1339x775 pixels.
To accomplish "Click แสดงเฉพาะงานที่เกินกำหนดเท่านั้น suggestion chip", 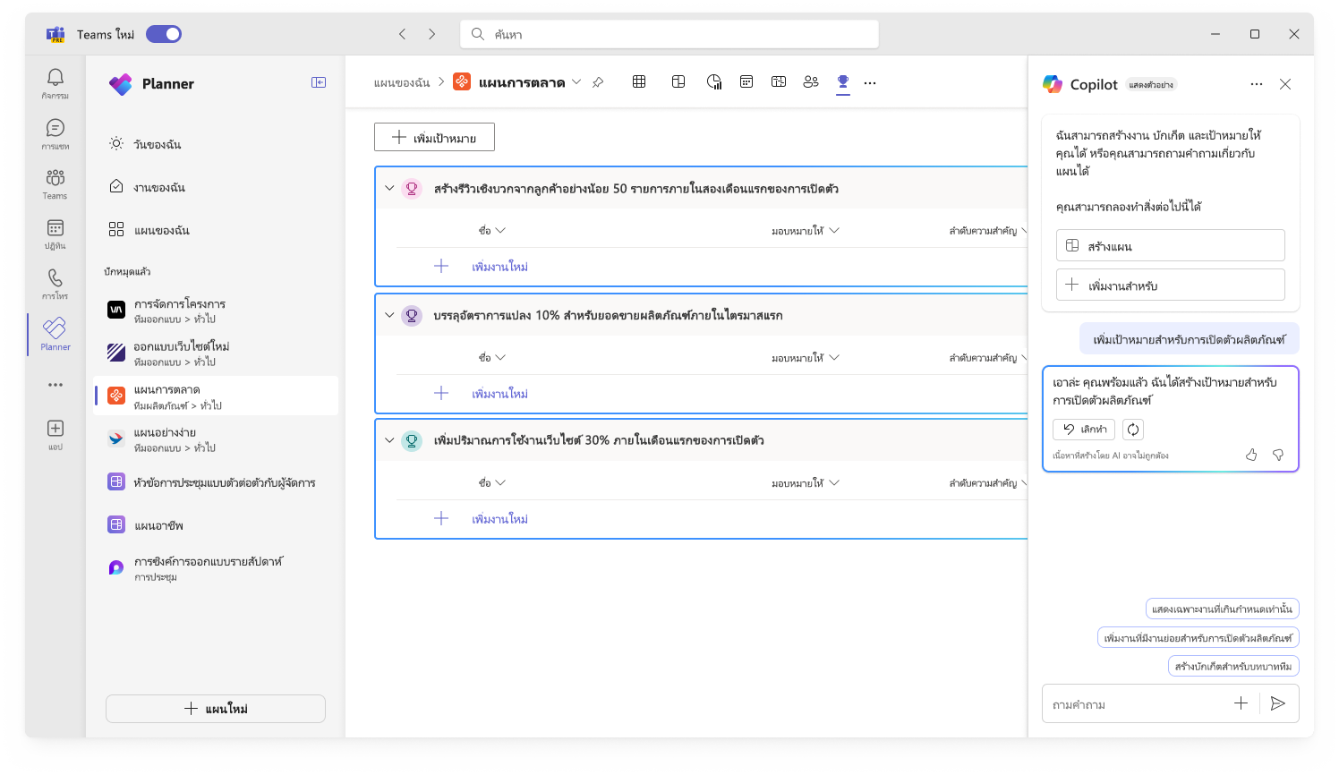I will pyautogui.click(x=1223, y=609).
